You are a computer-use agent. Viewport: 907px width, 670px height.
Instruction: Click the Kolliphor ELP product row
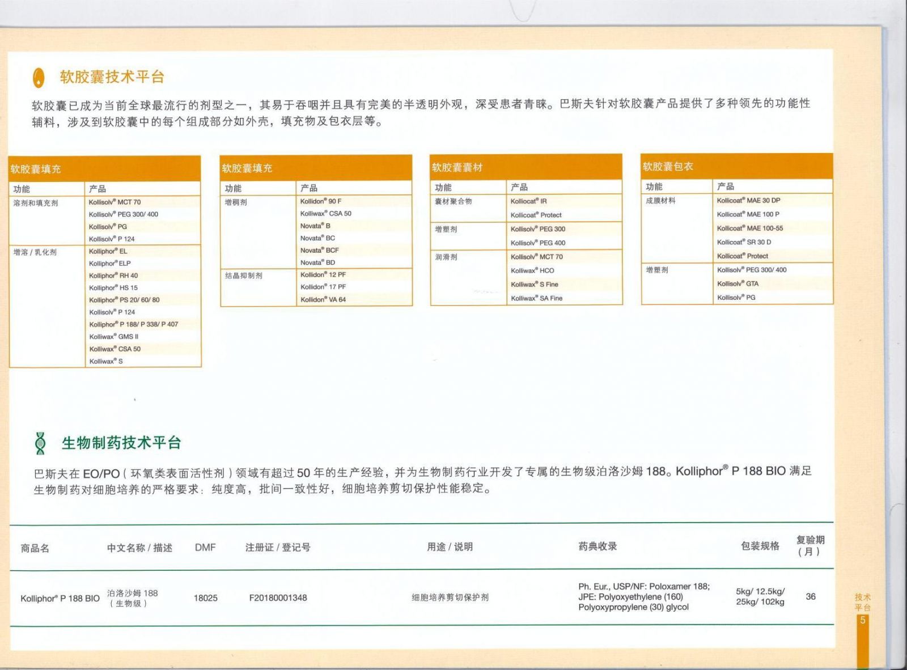click(x=143, y=264)
